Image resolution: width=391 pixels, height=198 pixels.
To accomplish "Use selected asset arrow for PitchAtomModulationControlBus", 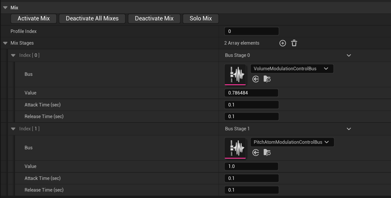I will click(x=256, y=153).
